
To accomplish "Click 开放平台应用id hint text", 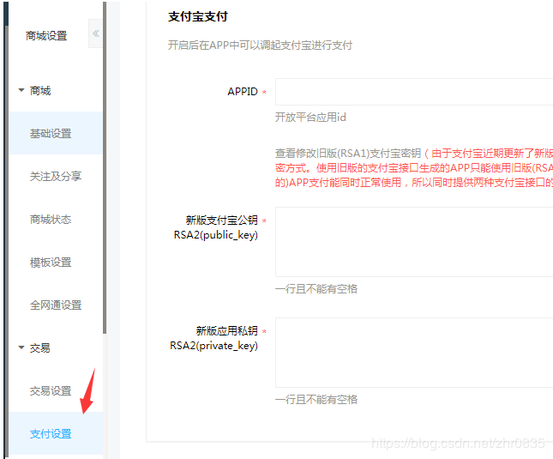I will point(310,118).
